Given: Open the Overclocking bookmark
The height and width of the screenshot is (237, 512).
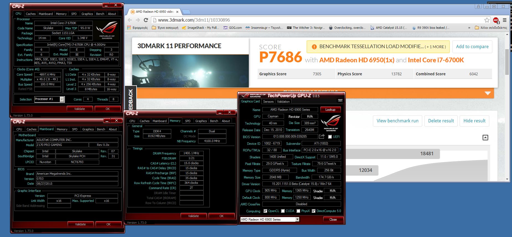Looking at the screenshot, I should (347, 28).
